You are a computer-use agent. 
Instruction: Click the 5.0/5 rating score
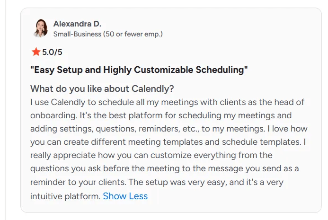[52, 52]
